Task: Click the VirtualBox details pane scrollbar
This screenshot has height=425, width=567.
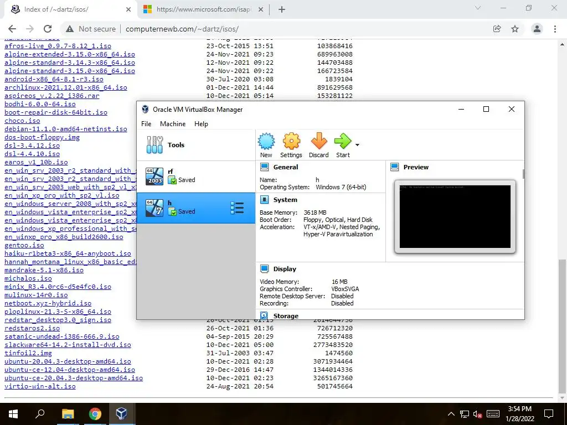Action: (523, 173)
